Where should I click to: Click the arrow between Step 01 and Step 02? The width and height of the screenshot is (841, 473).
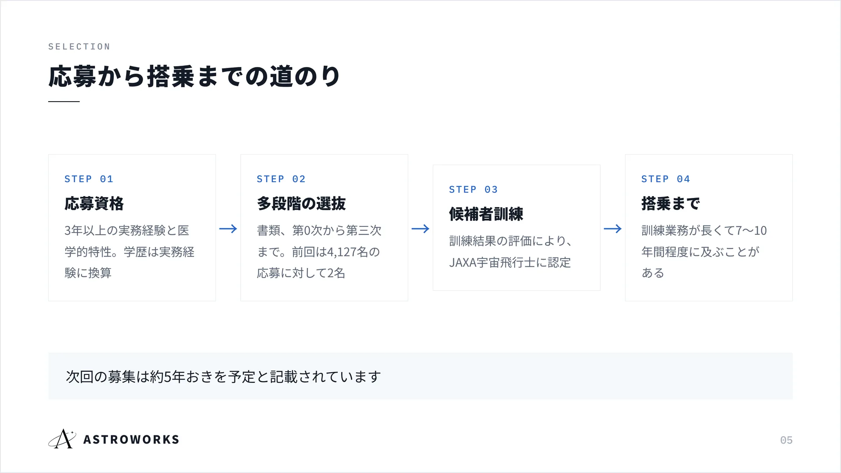pyautogui.click(x=228, y=229)
